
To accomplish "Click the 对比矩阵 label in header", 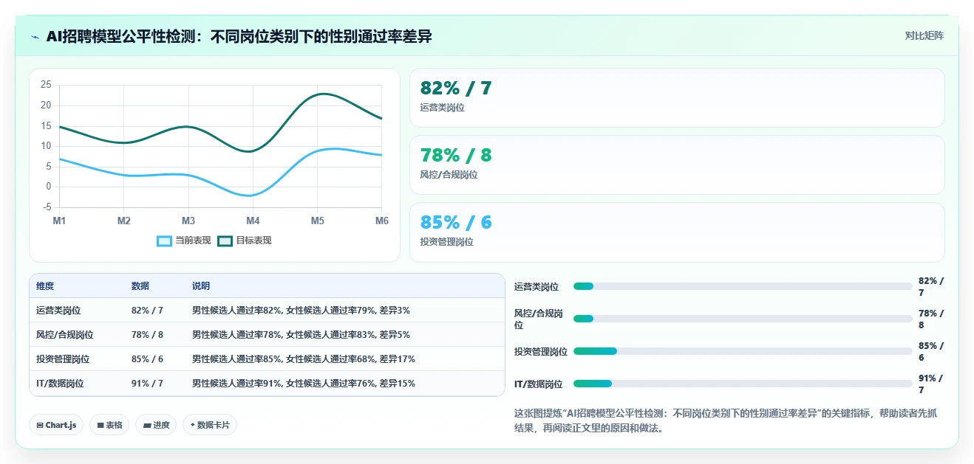I will click(924, 35).
